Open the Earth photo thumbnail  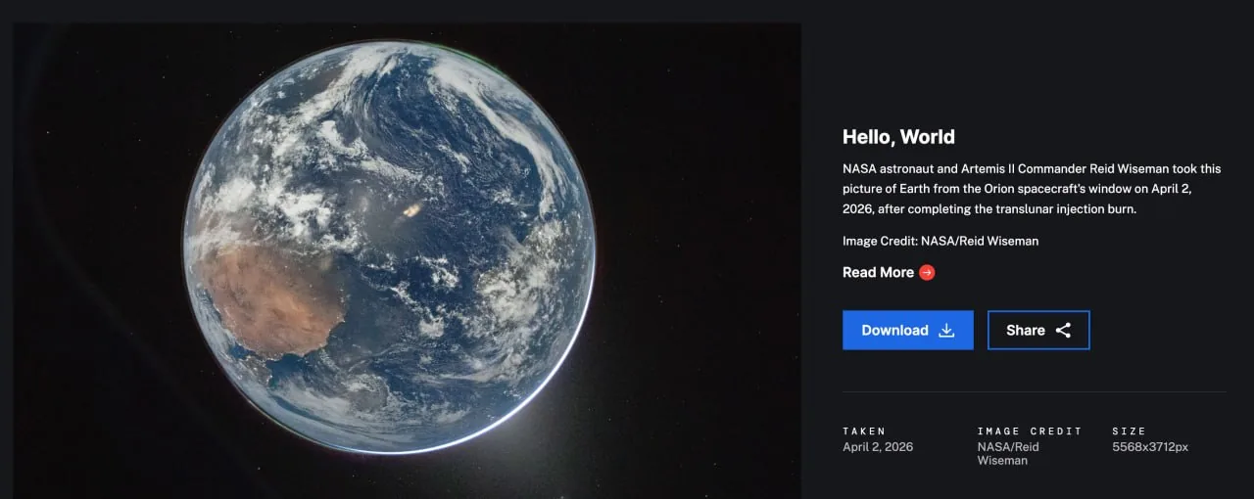pyautogui.click(x=407, y=260)
